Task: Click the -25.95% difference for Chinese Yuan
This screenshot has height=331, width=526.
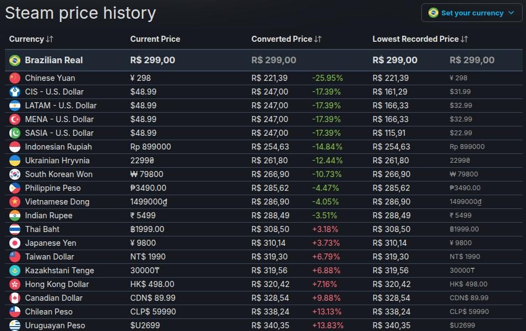Action: pos(327,78)
